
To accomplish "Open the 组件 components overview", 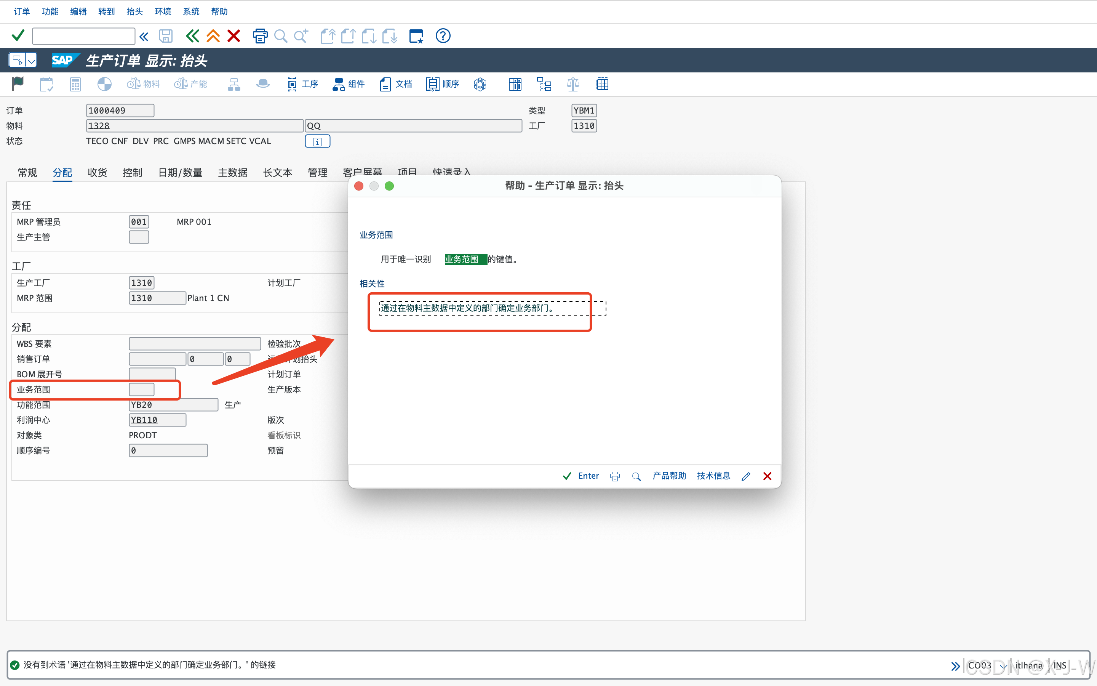I will coord(349,84).
